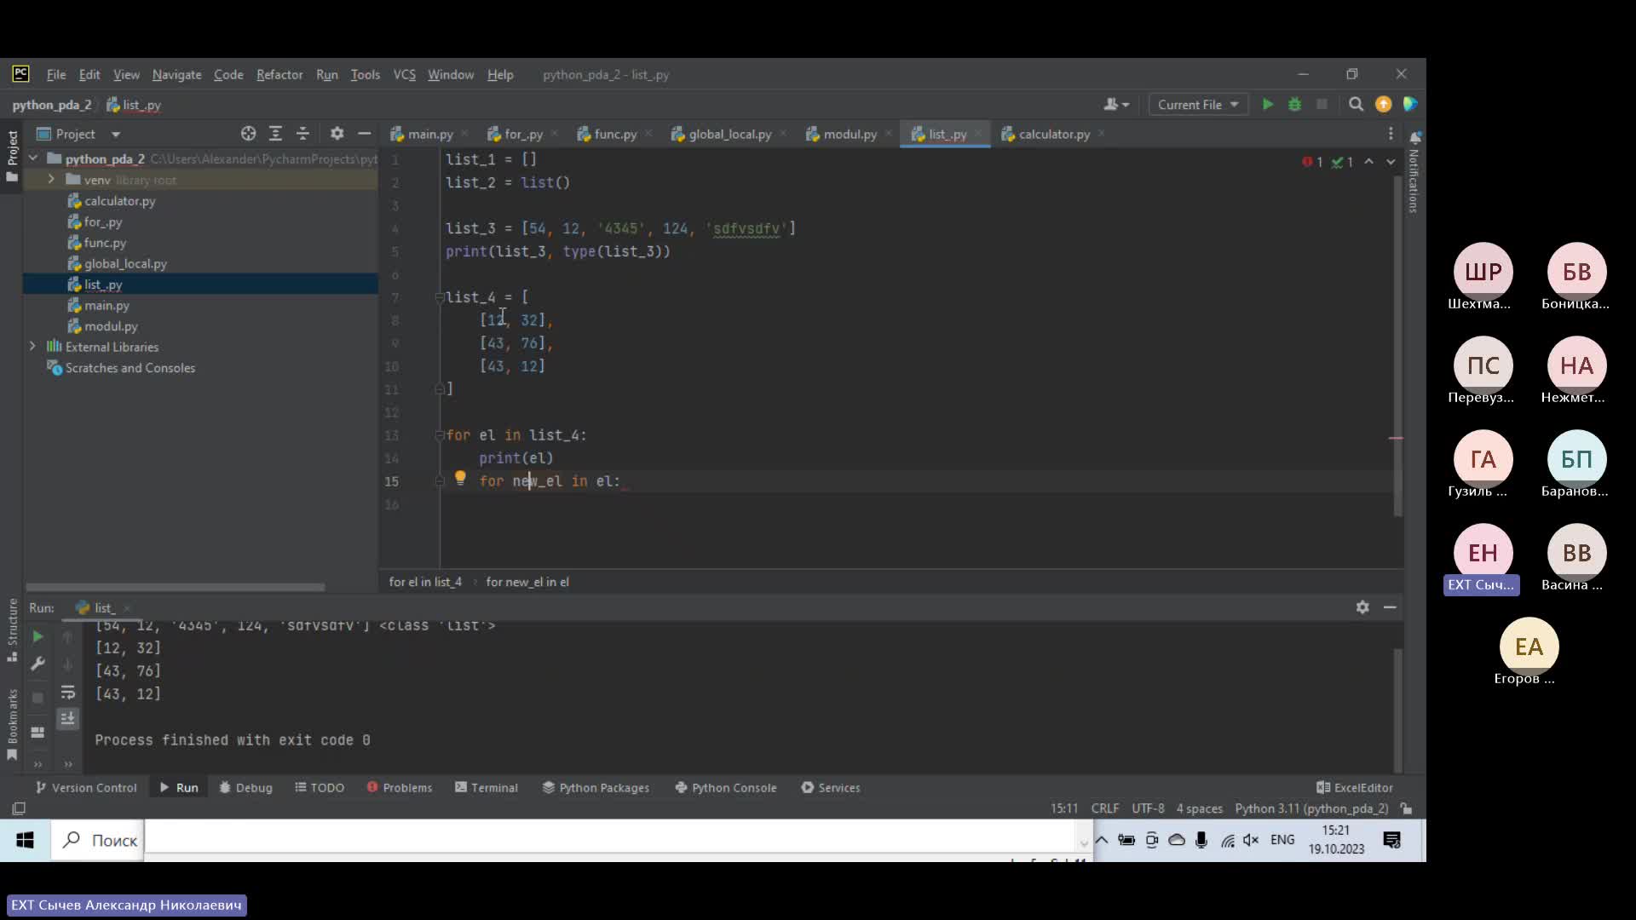Click the orange IDE update arrow icon
Image resolution: width=1636 pixels, height=920 pixels.
[1383, 104]
